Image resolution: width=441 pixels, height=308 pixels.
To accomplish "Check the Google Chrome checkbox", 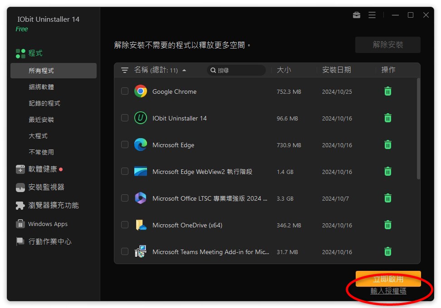I will click(x=125, y=91).
